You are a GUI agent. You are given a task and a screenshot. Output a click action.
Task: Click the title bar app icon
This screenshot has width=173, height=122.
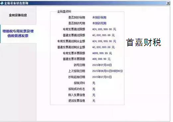pyautogui.click(x=2, y=3)
